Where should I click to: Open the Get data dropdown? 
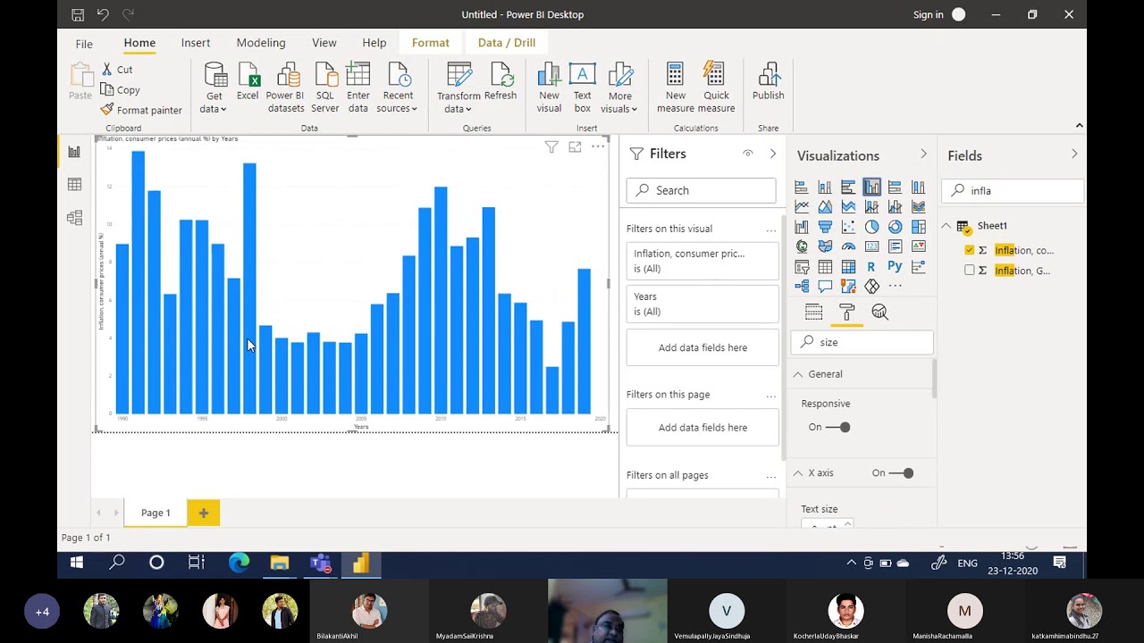(x=214, y=87)
